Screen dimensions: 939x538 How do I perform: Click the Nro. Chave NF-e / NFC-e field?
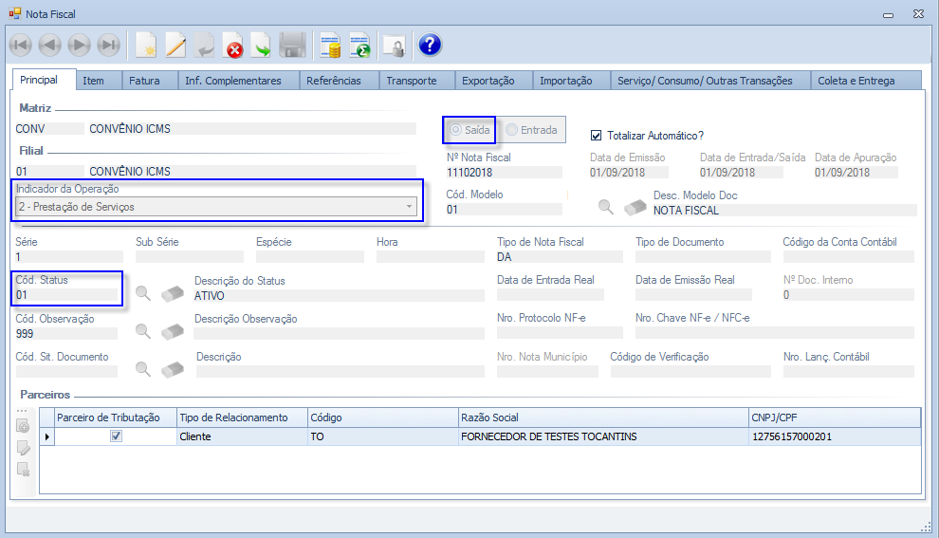click(774, 332)
